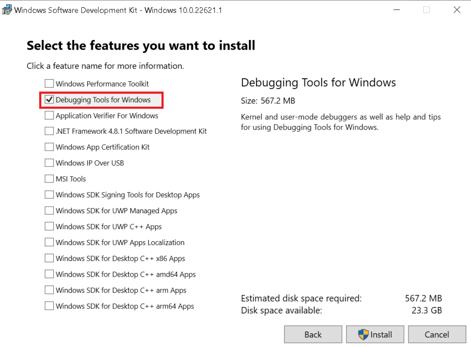Uncheck Debugging Tools for Windows
The image size is (471, 347).
[x=49, y=99]
